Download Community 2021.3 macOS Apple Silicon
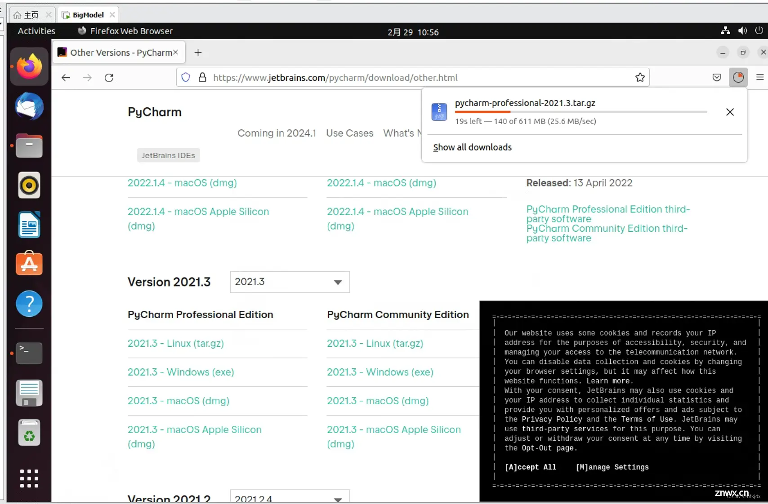 pos(394,437)
